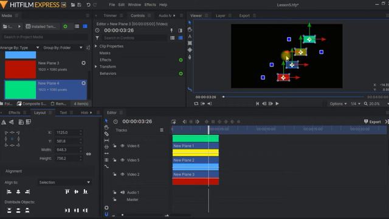Open Viewer Options dropdown
389x219 pixels.
pos(338,104)
